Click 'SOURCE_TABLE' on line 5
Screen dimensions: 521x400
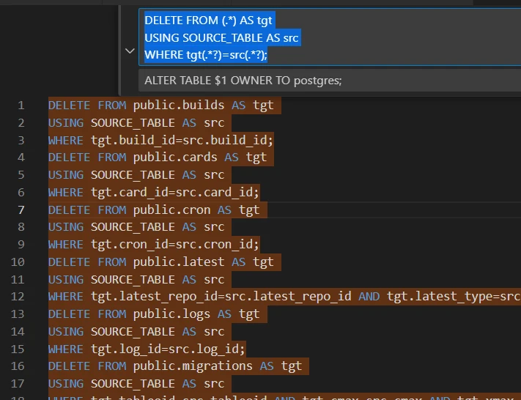133,175
